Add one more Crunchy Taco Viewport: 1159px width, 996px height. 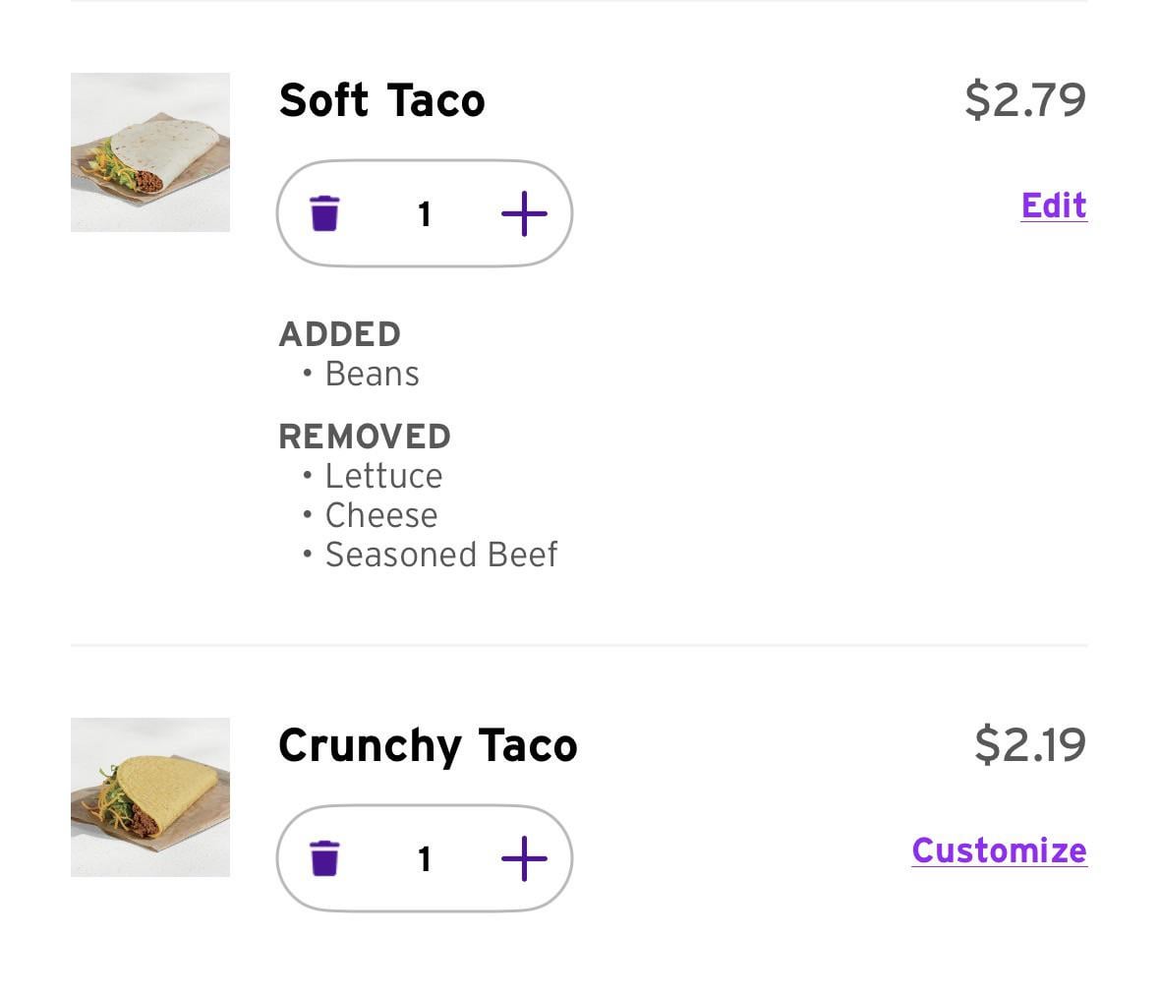coord(524,858)
